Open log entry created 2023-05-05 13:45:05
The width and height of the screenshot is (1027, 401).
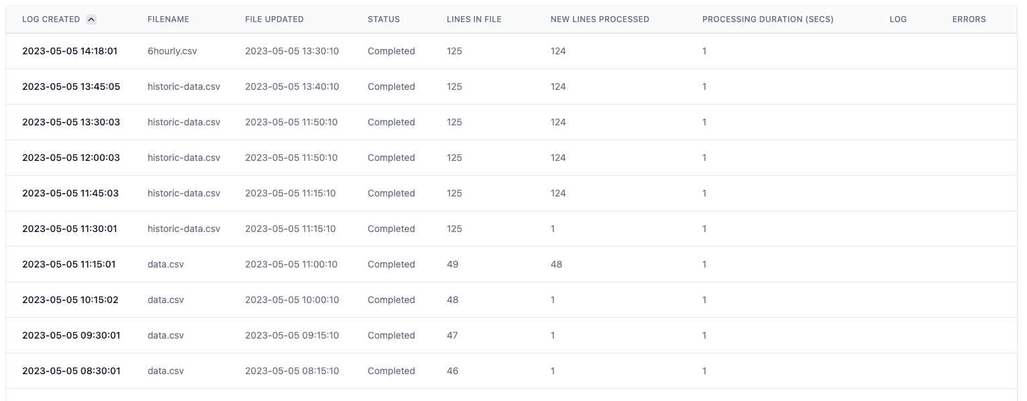[71, 87]
